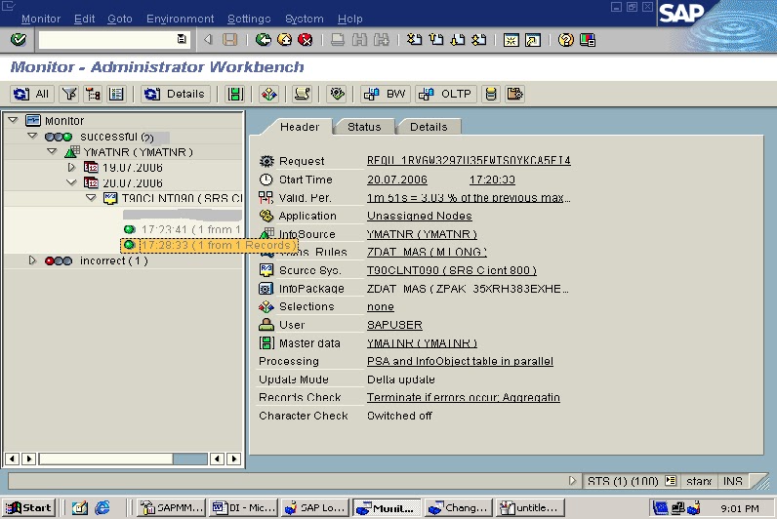Click the green Enter checkmark icon

[x=19, y=40]
